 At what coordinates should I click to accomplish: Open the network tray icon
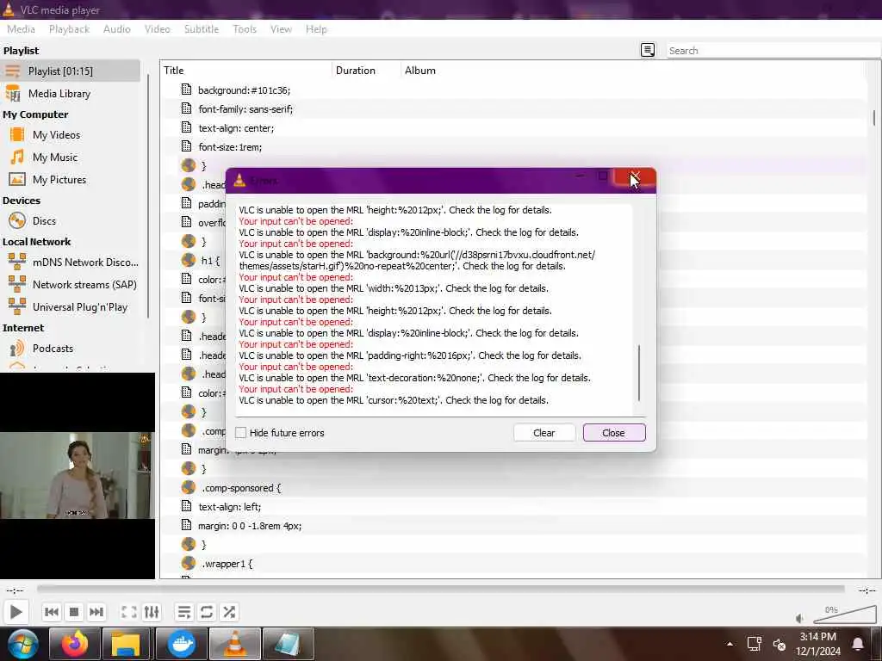click(x=754, y=644)
